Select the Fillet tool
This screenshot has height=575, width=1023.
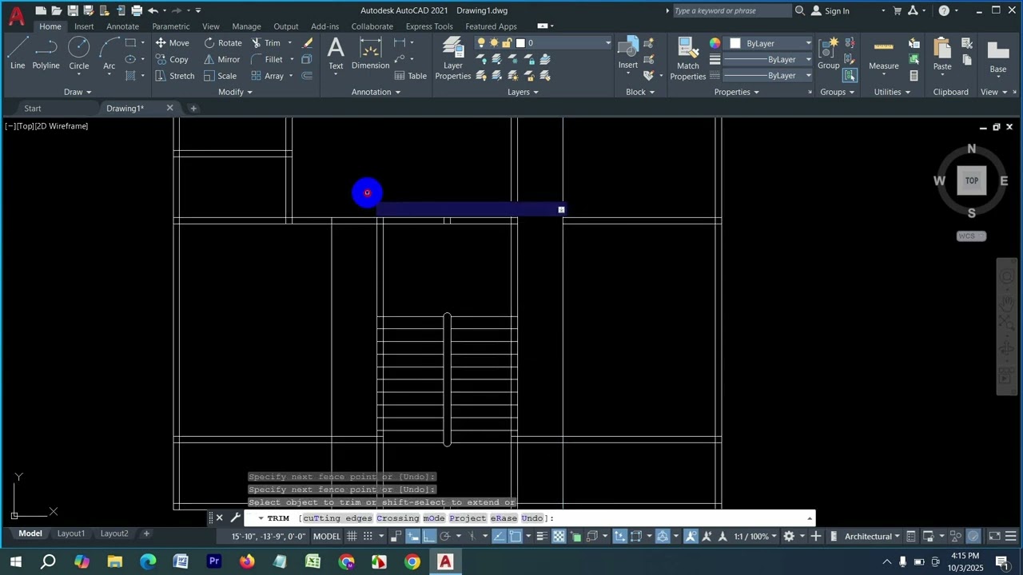[x=267, y=59]
